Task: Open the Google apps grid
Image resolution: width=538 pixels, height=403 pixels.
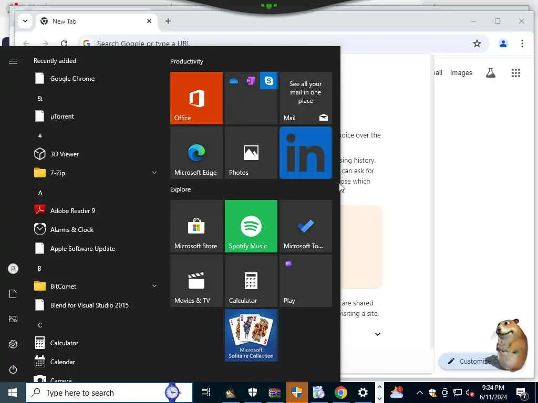Action: [x=516, y=72]
